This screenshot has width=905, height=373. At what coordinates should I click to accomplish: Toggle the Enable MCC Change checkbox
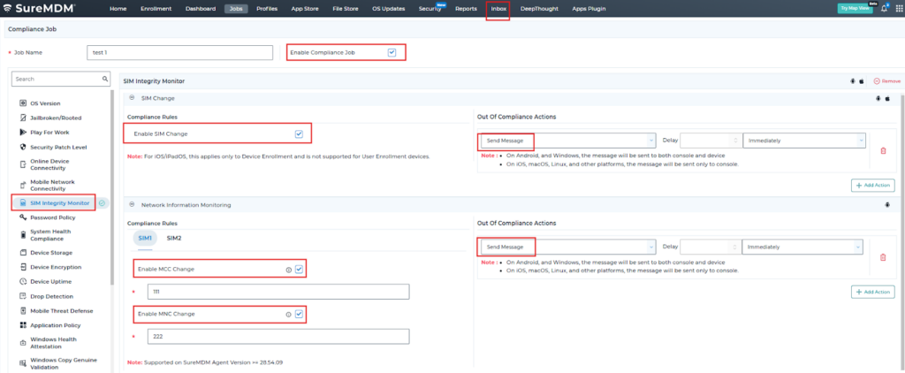(x=299, y=269)
